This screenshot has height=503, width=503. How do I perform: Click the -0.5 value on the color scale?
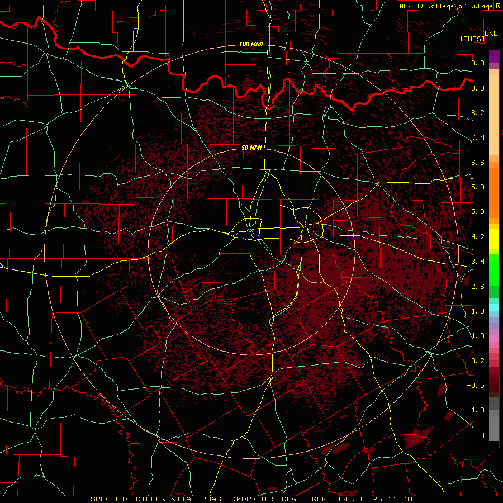[476, 386]
